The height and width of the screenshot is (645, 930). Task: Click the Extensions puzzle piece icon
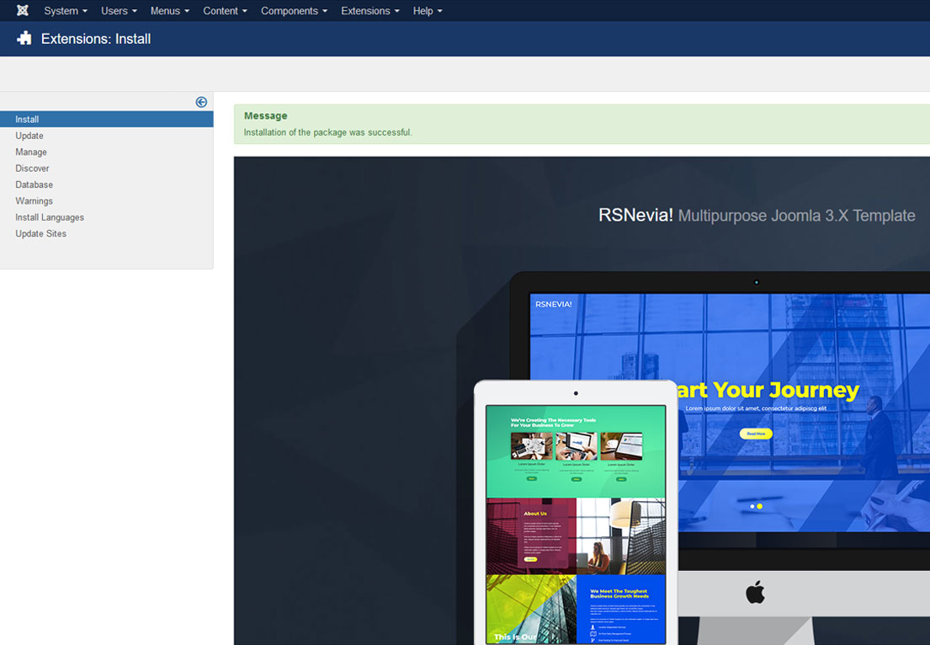click(x=24, y=39)
